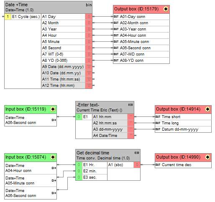
Task: Click plus icon on Input box ID:15119
Action: [x=53, y=109]
